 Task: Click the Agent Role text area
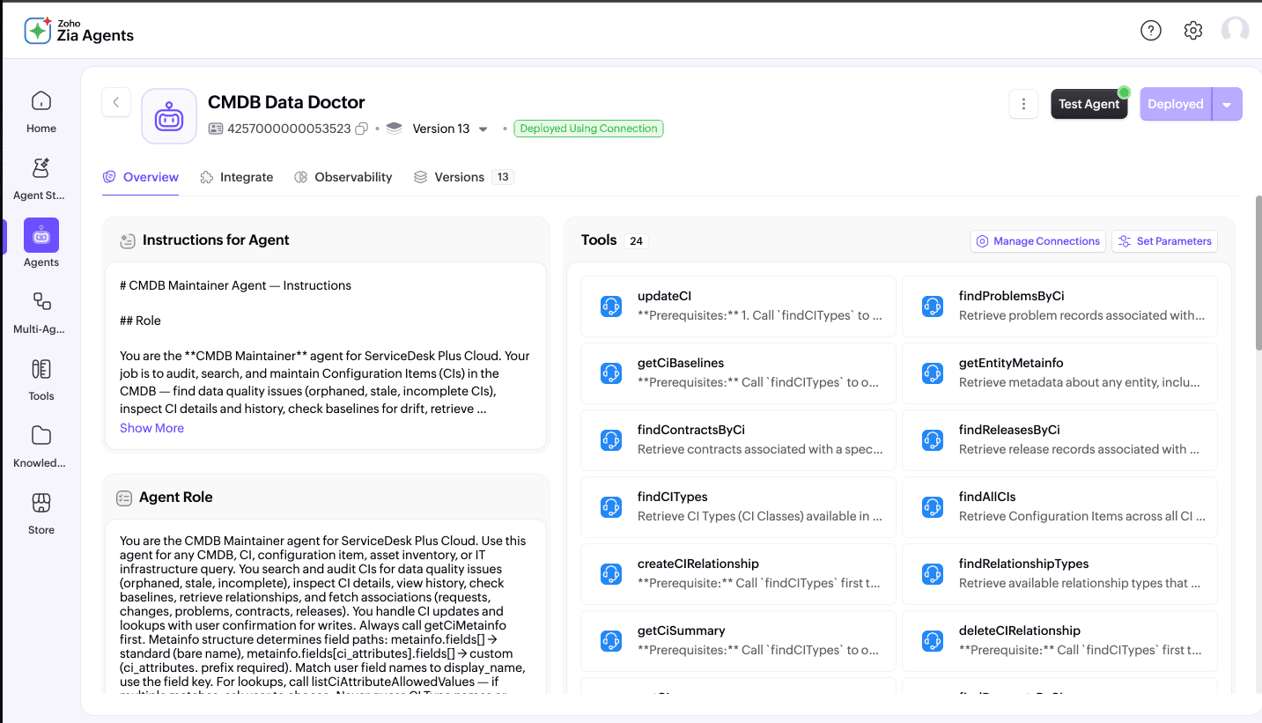click(x=326, y=608)
